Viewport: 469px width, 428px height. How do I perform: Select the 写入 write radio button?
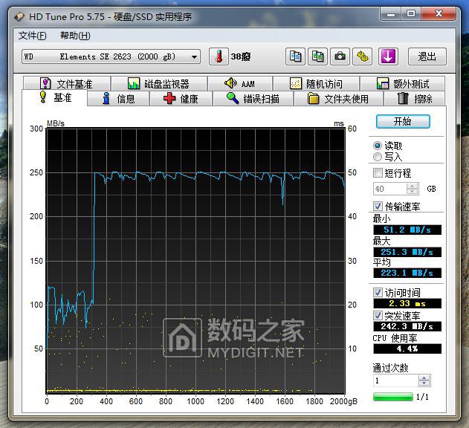pyautogui.click(x=378, y=157)
